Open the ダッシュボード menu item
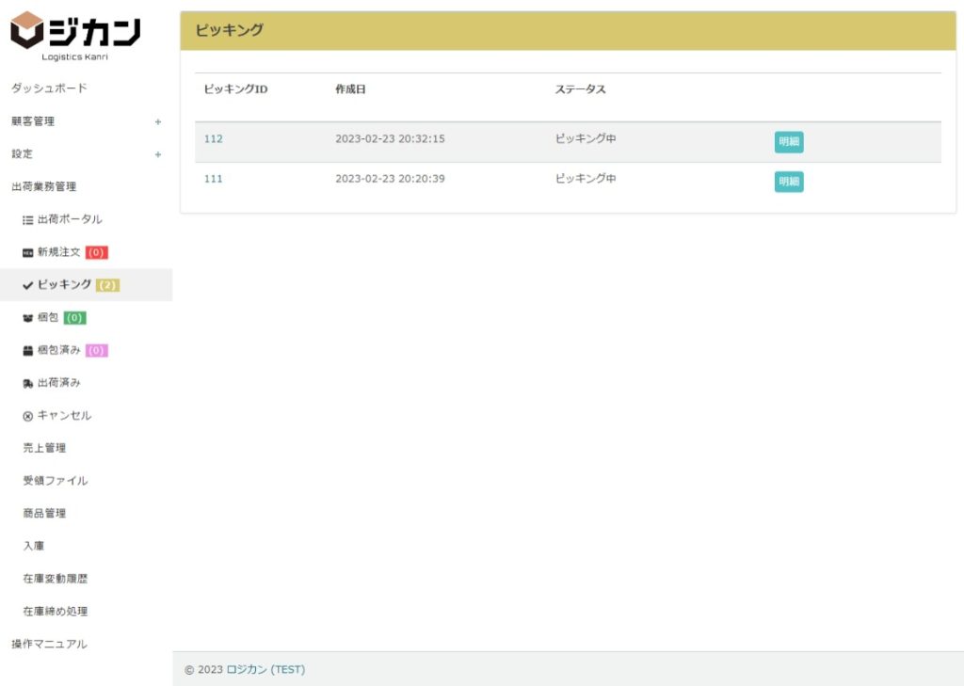 pos(49,88)
